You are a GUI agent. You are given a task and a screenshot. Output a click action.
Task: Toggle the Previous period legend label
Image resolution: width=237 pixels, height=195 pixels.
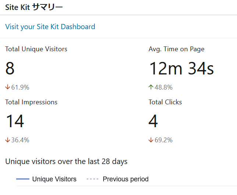[126, 179]
